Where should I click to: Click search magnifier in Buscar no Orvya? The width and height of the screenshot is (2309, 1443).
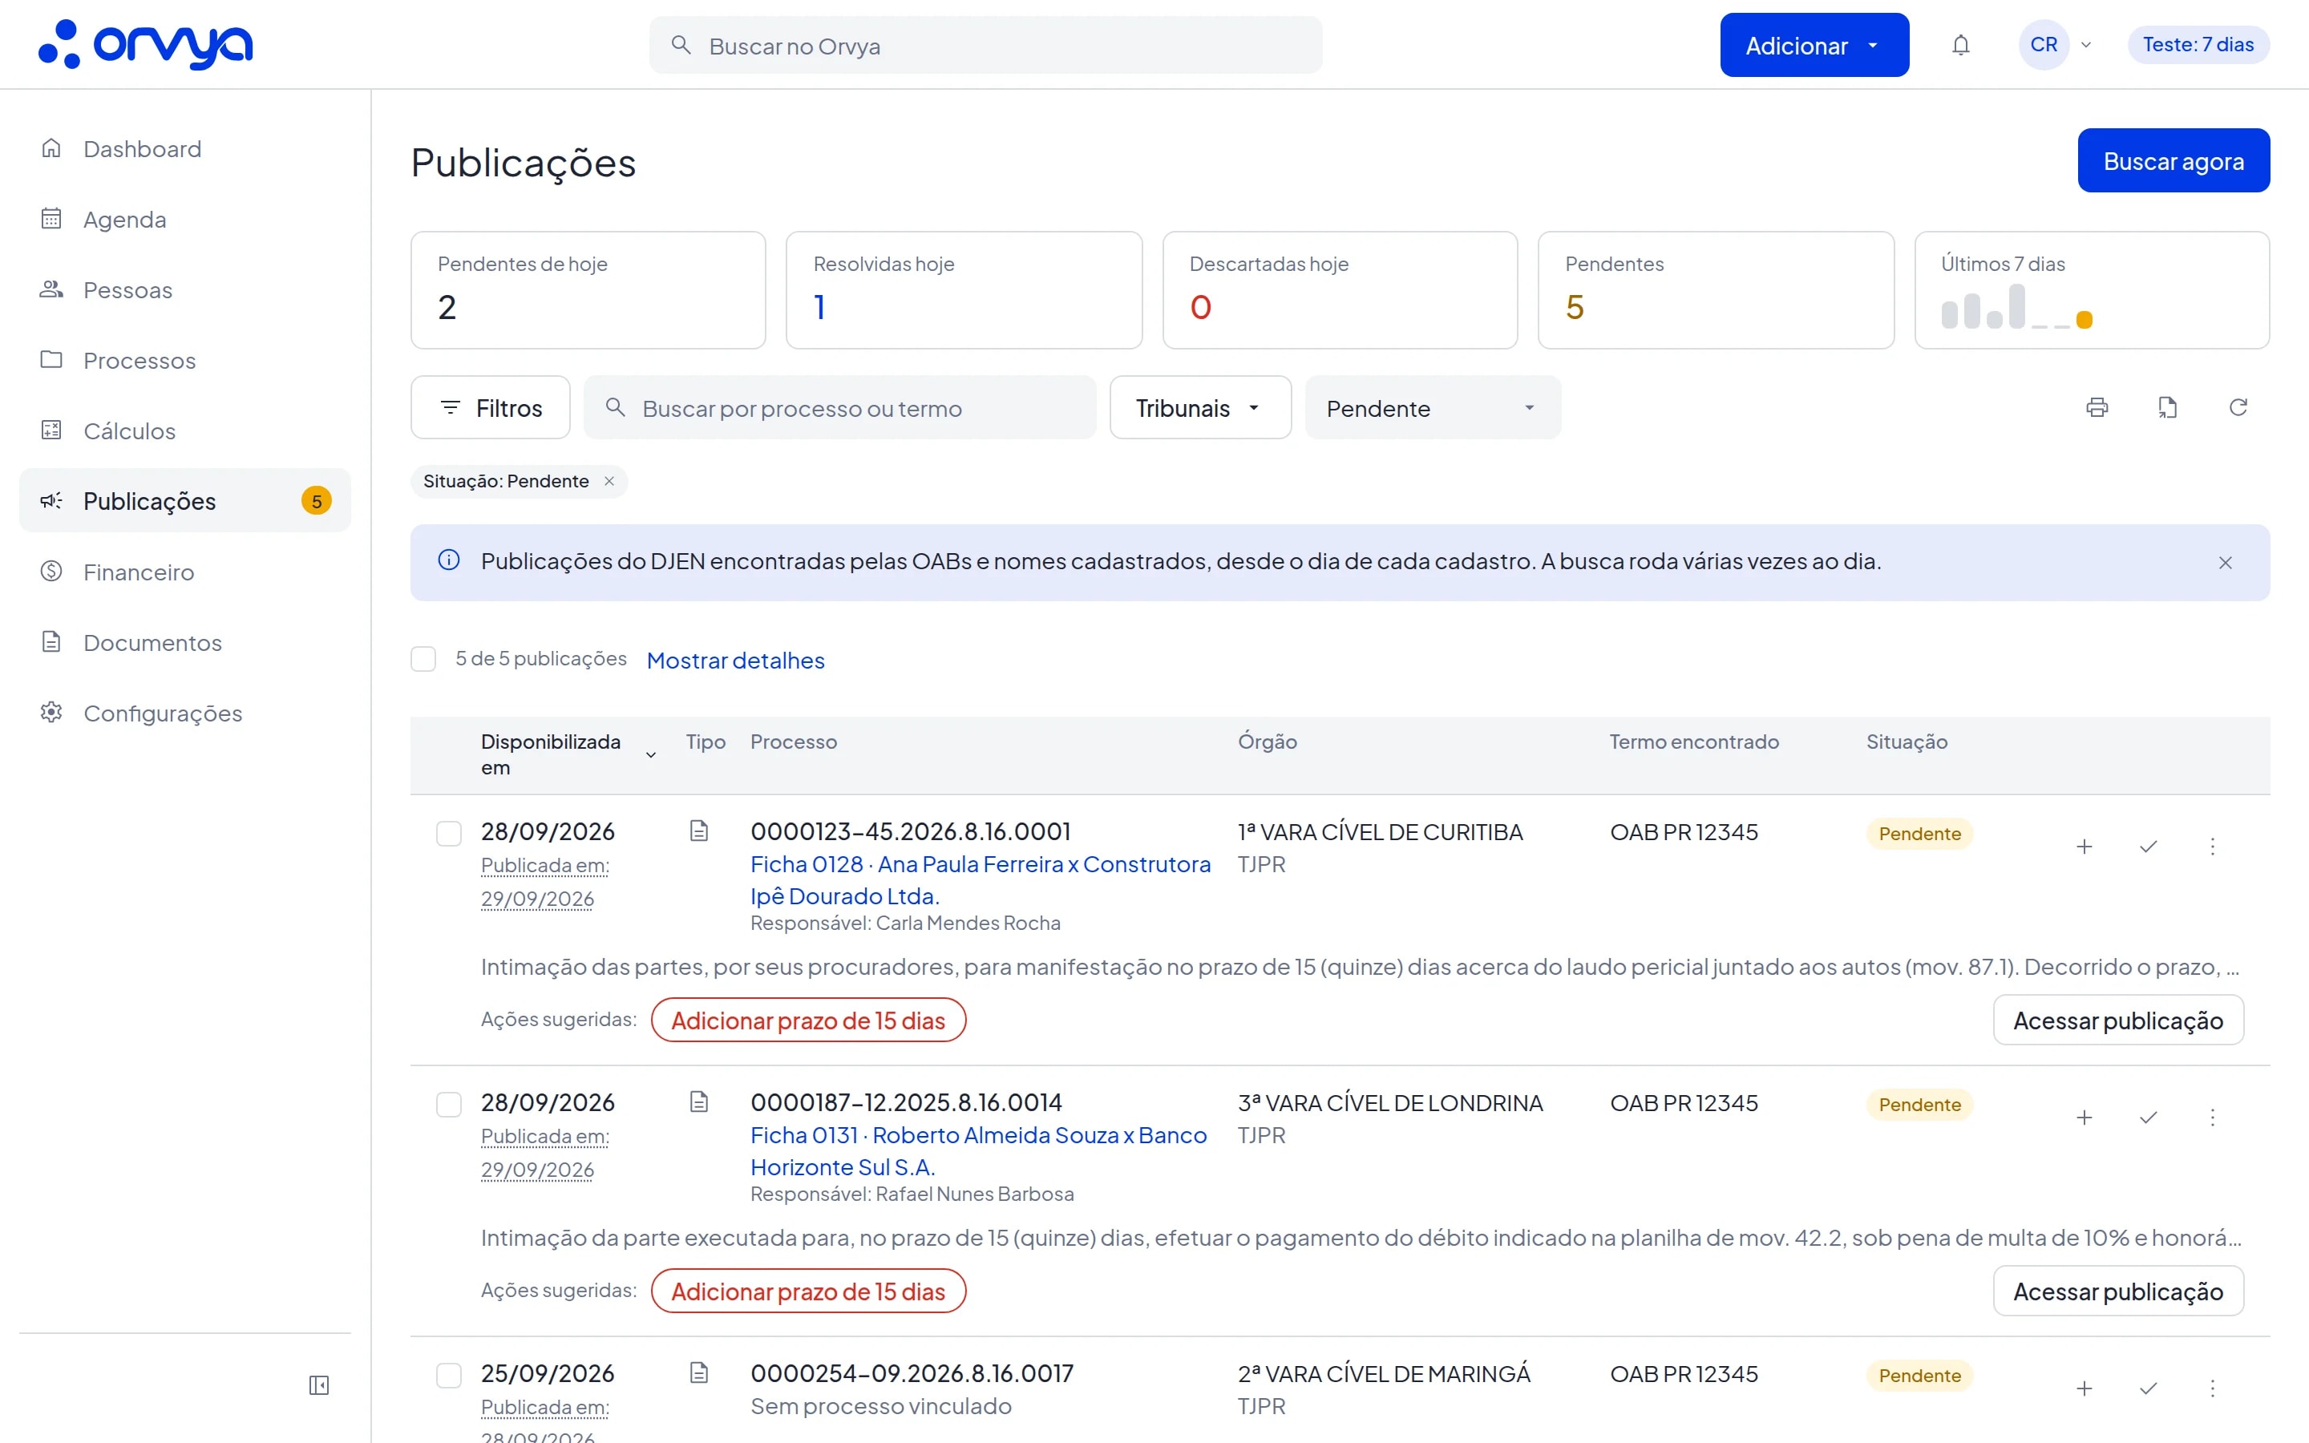(681, 45)
